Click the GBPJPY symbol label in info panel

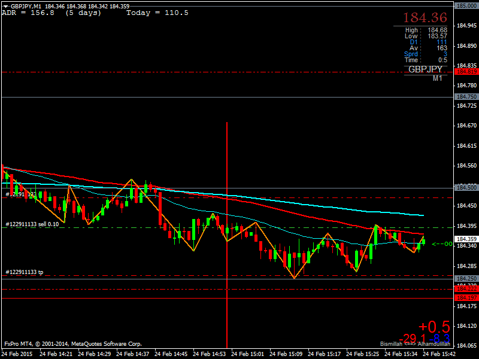pos(425,69)
